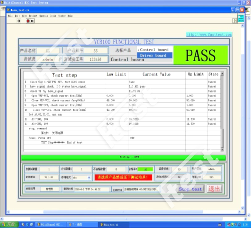251x228 pixels.
Task: Click the VI icon in top-right corner
Action: 241,18
